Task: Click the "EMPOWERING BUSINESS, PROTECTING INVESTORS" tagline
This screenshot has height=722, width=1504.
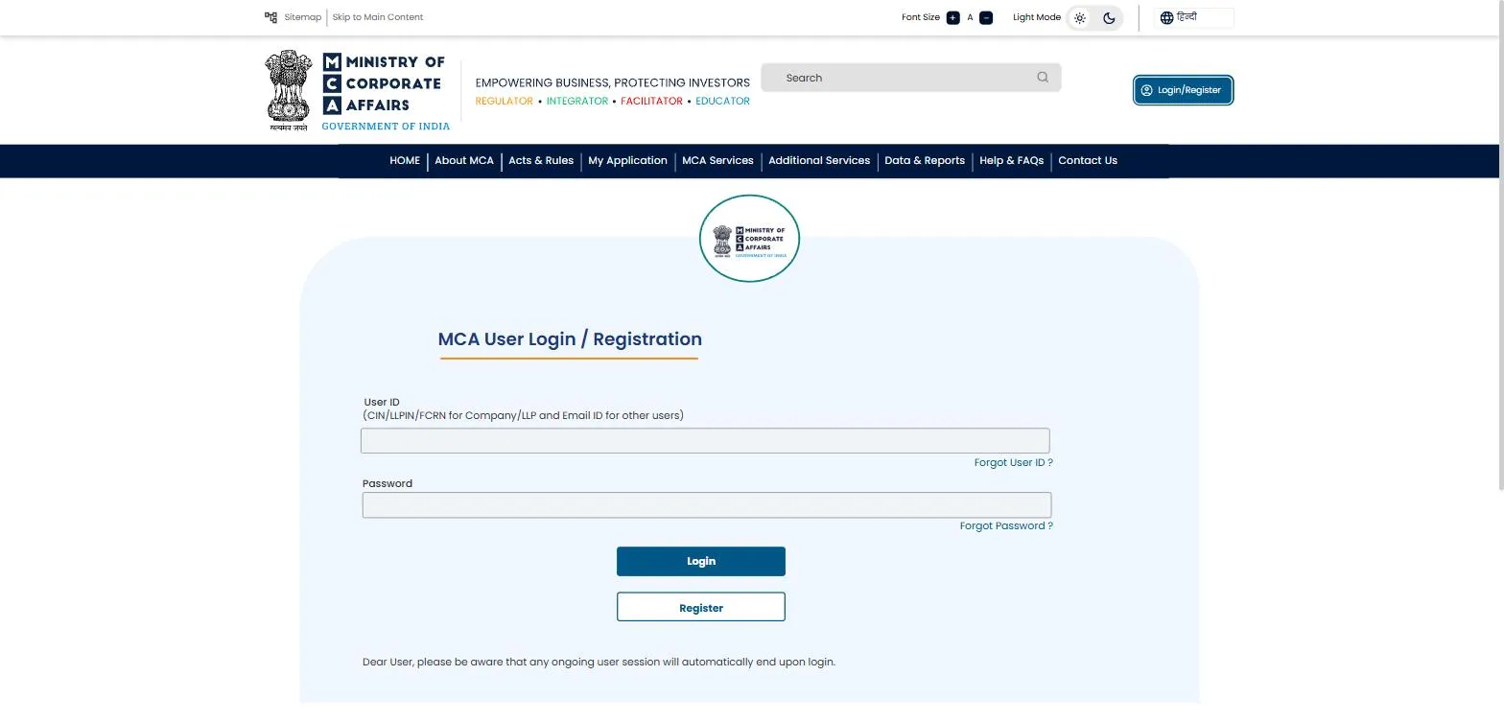Action: pos(613,82)
